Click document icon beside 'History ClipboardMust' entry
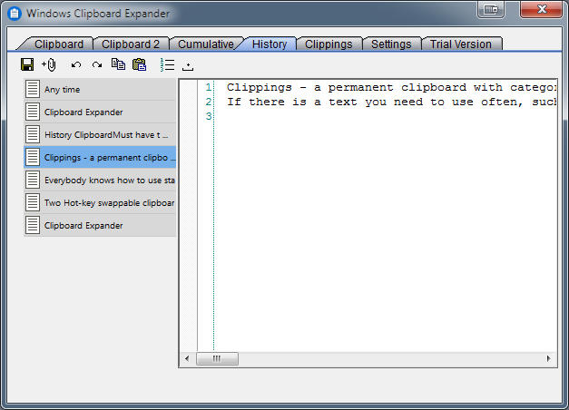 point(33,134)
